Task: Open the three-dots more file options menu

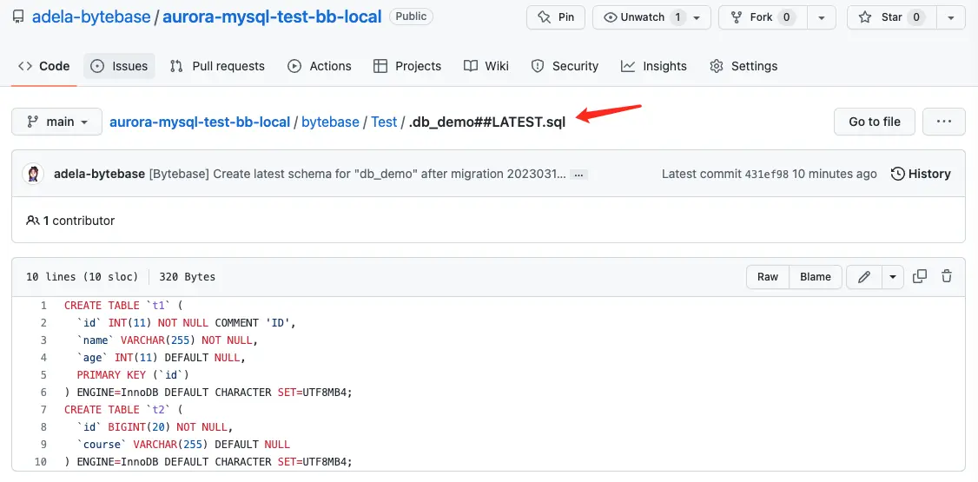Action: (944, 122)
